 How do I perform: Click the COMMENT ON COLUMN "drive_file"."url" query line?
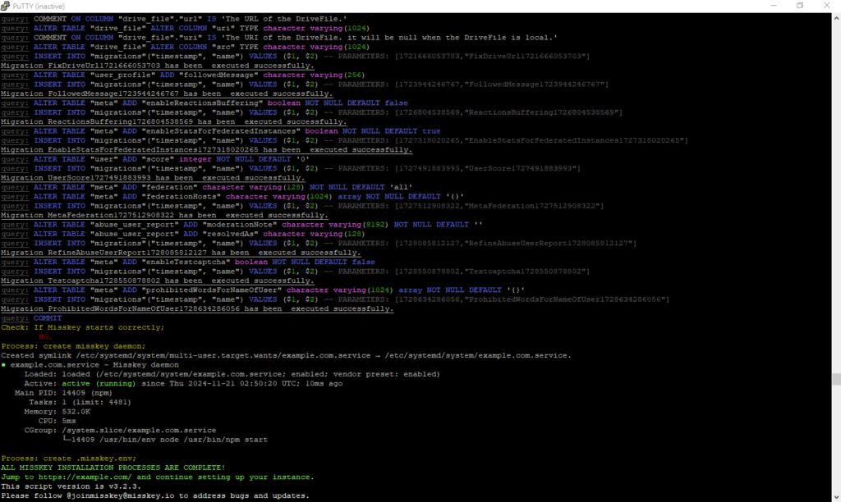coord(174,19)
